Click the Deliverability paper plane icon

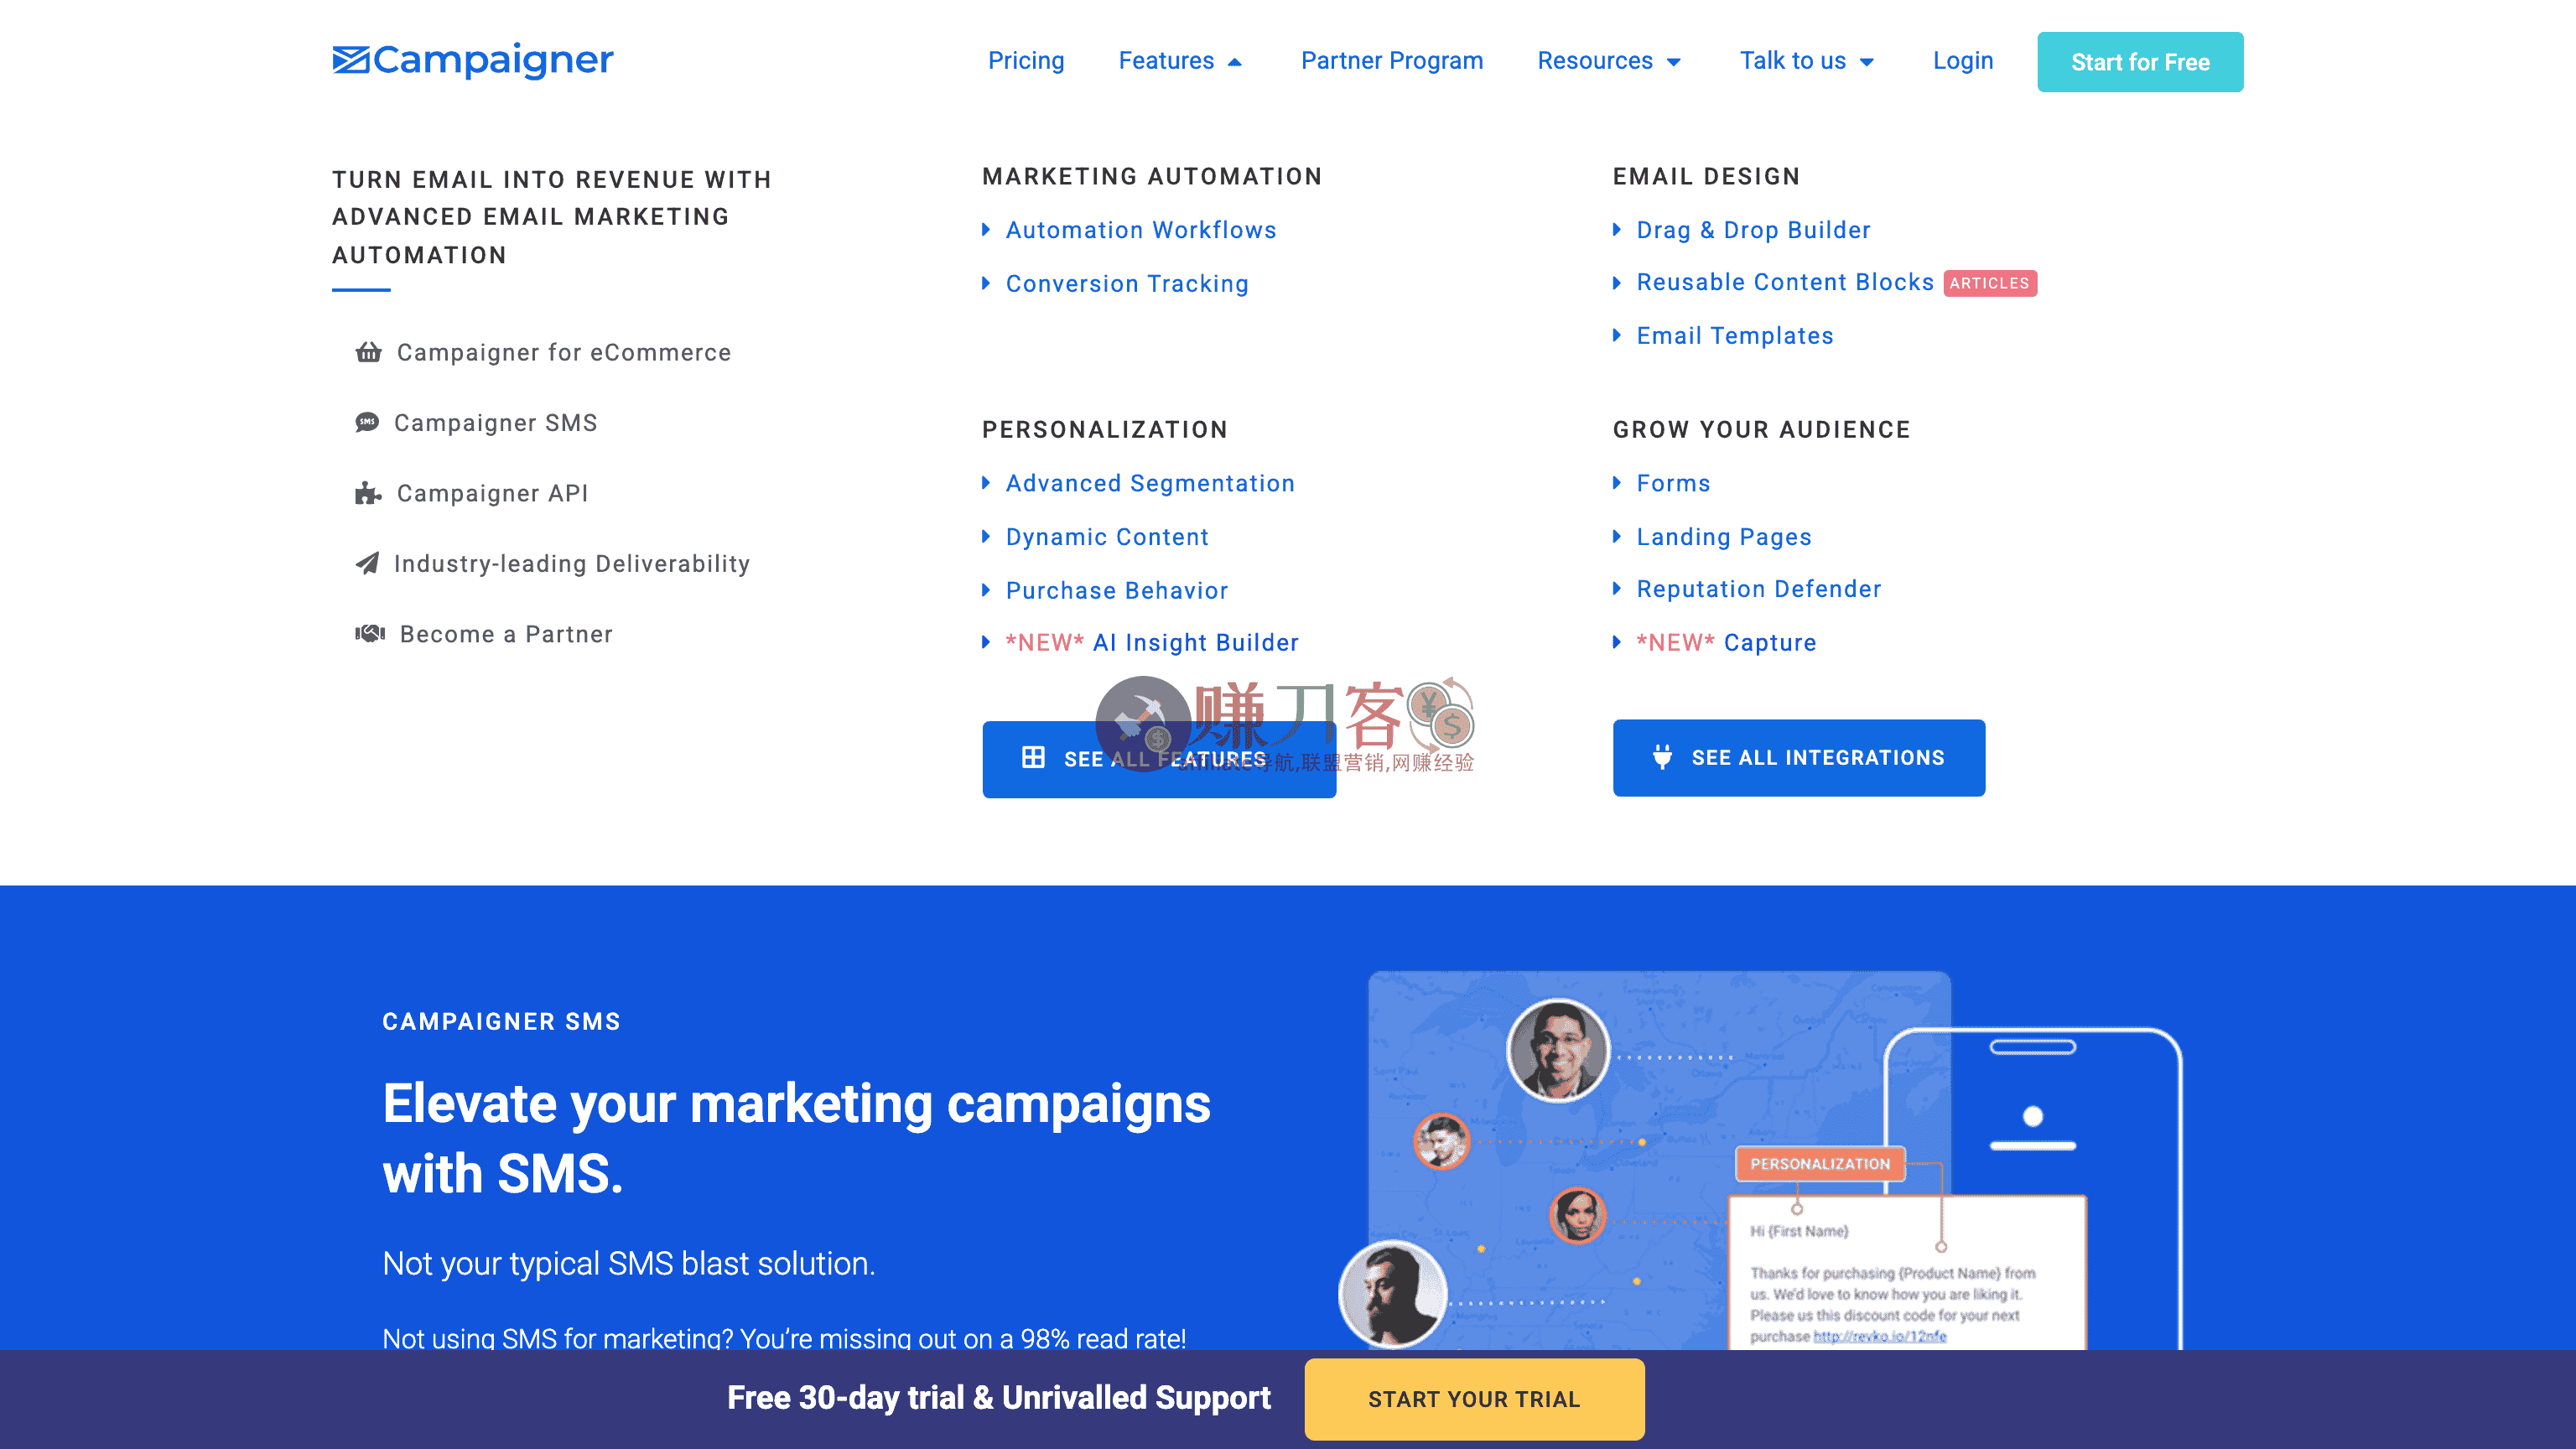pyautogui.click(x=367, y=563)
